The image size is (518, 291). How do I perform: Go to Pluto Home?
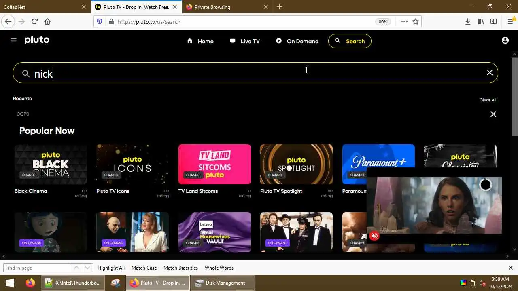pyautogui.click(x=200, y=41)
